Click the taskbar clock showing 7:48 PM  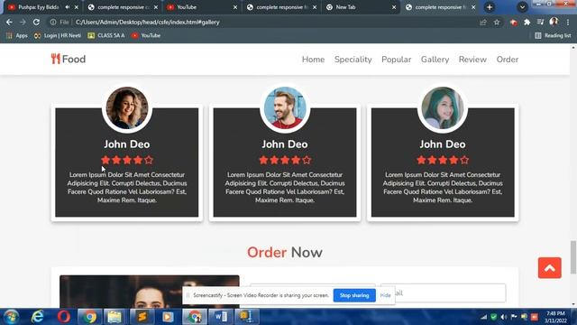coord(555,317)
